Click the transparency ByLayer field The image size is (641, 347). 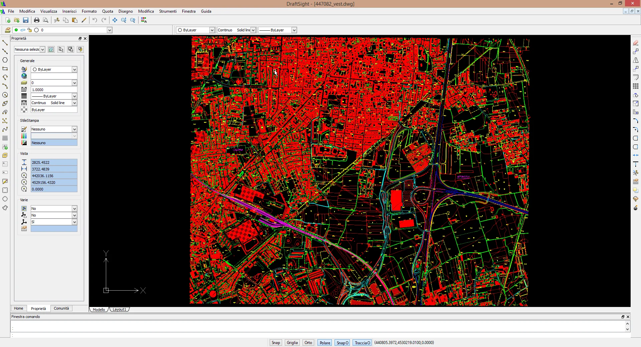(x=54, y=110)
